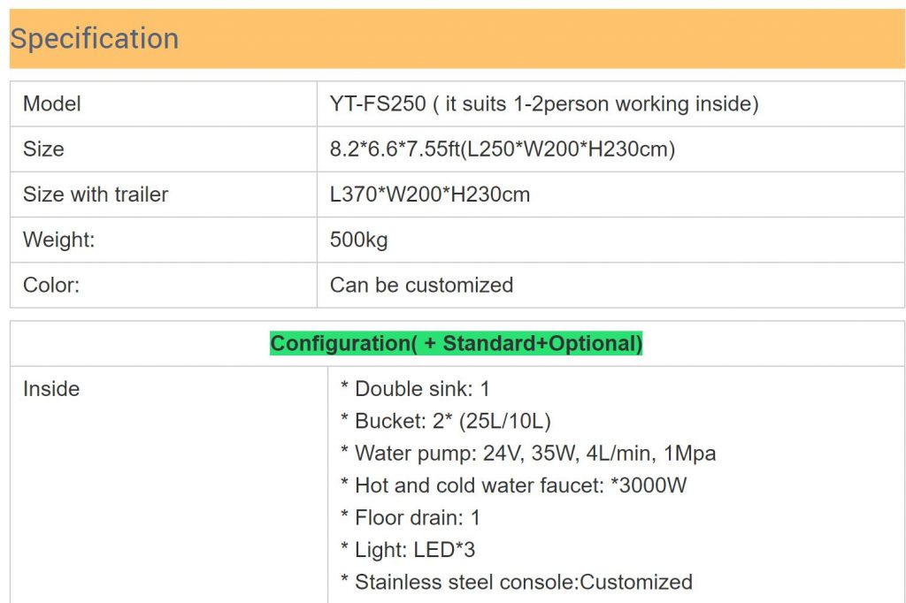The image size is (906, 603).
Task: Click the Size row label
Action: pos(43,149)
